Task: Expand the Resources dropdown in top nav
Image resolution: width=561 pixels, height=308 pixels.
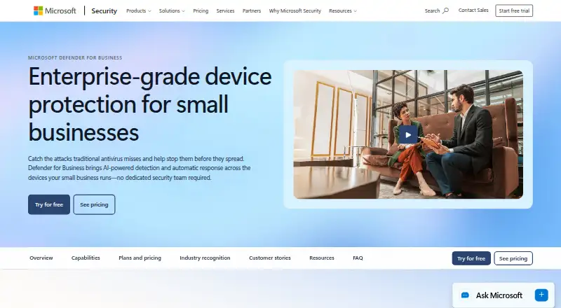Action: click(343, 10)
